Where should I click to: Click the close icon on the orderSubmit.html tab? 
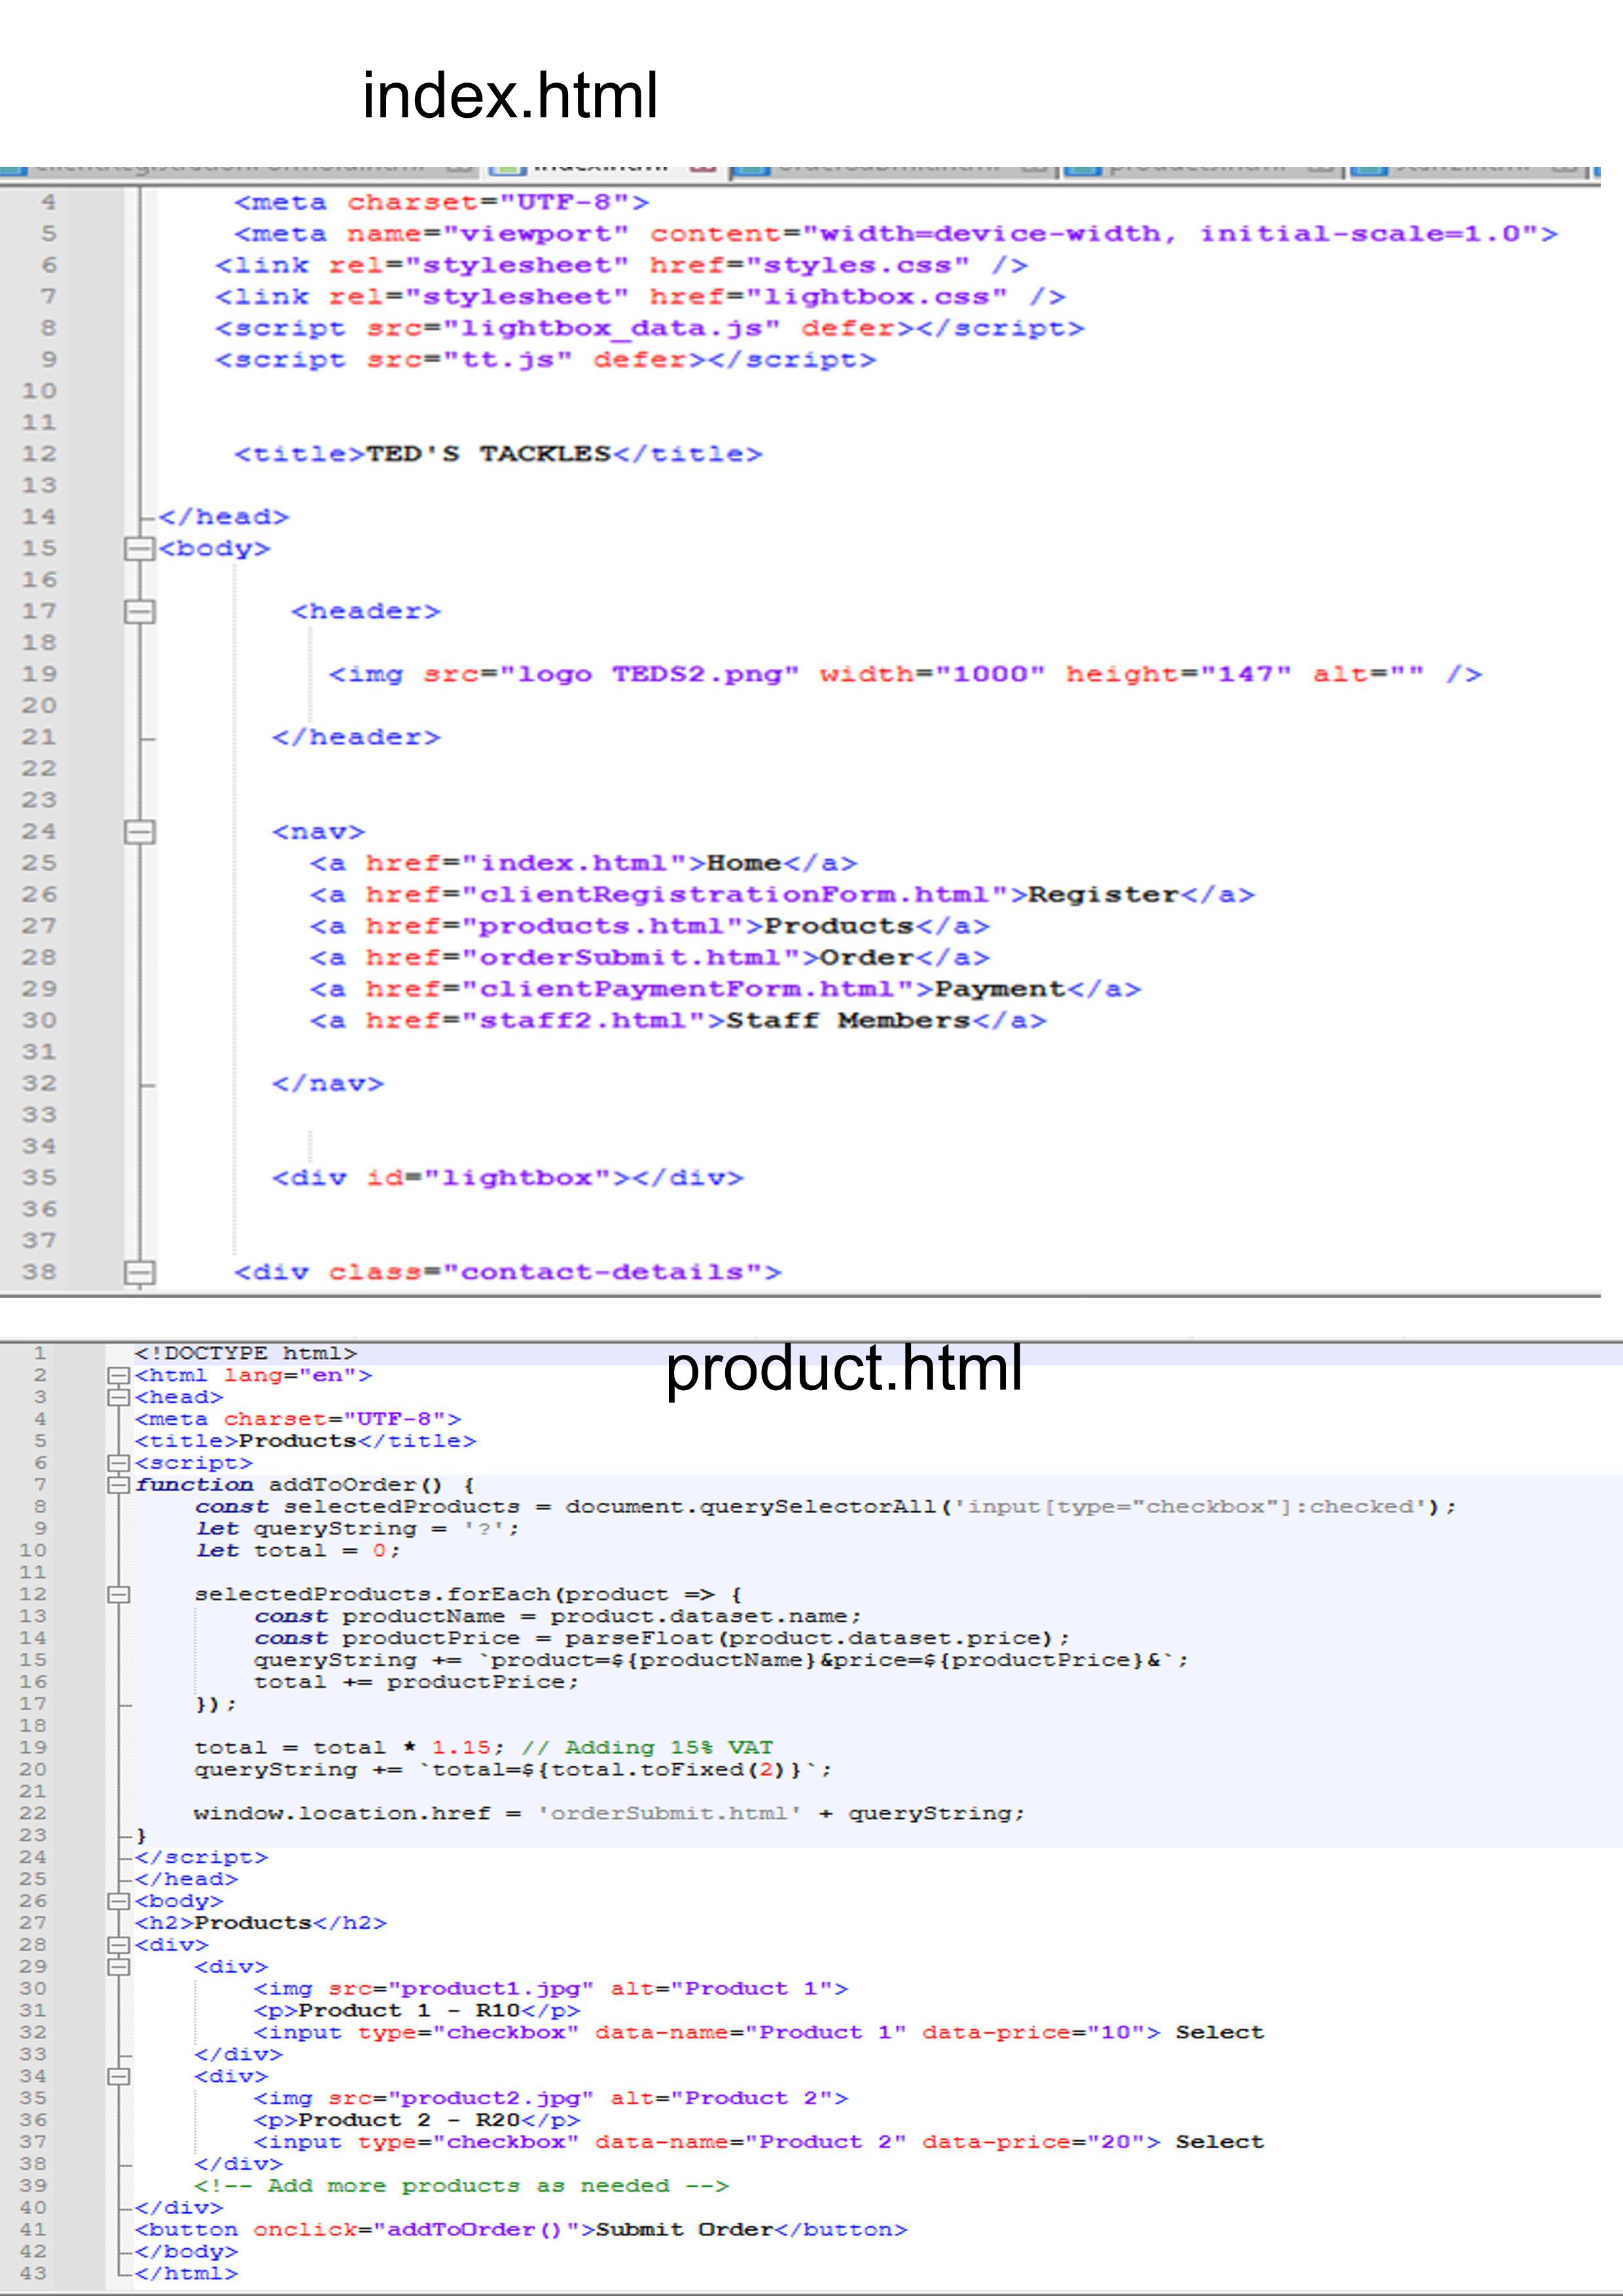[x=1033, y=168]
